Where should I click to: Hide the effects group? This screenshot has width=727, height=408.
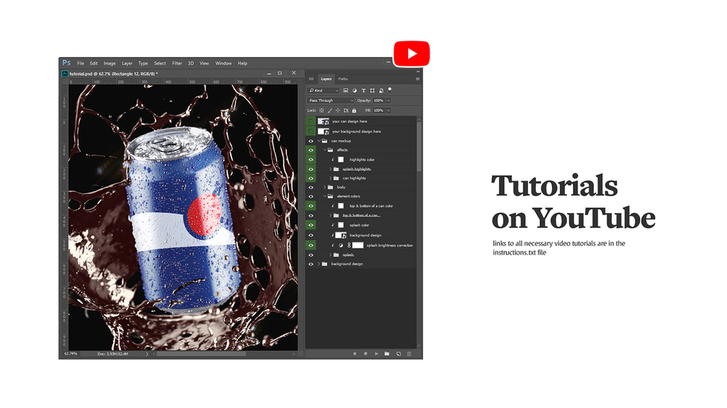310,150
